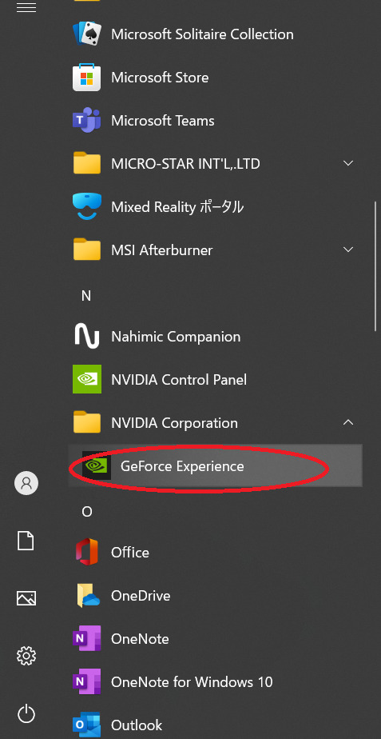Open the Office app icon
Screen dimensions: 381x739
pos(86,552)
